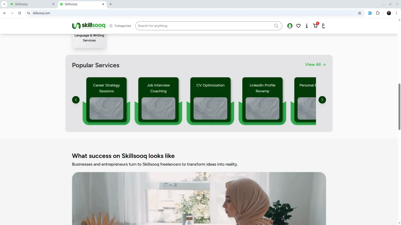Click the 'Businesses and entrepreneurs turn to Skillsooq' line
This screenshot has height=225, width=401.
click(155, 164)
